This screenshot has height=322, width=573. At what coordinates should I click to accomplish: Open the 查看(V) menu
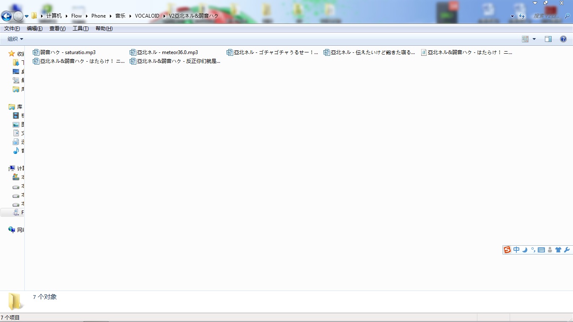click(57, 29)
